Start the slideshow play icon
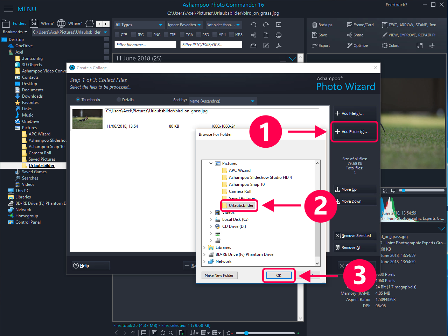 point(279,25)
